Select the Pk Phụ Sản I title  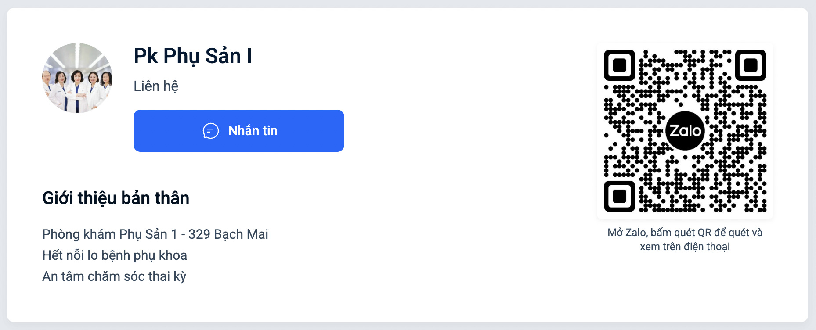click(193, 57)
